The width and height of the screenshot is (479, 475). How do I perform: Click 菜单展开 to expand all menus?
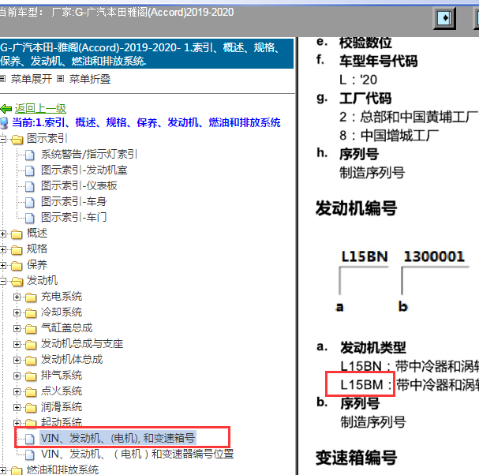[32, 79]
